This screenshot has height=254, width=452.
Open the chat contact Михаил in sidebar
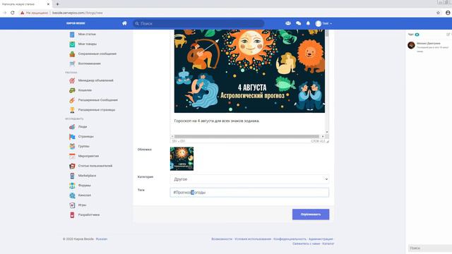429,47
